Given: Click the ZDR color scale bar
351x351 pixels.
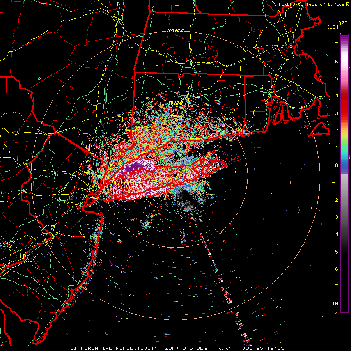Looking at the screenshot, I should click(x=344, y=173).
